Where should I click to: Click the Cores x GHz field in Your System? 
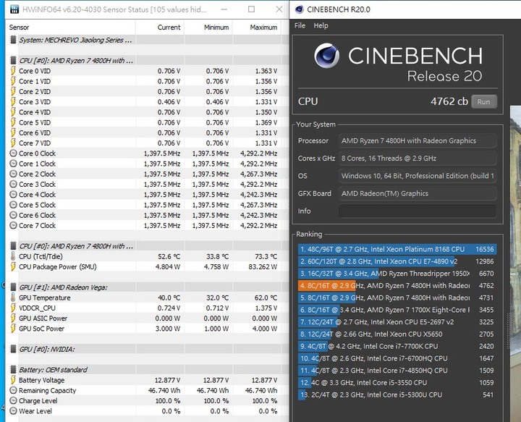pyautogui.click(x=418, y=159)
